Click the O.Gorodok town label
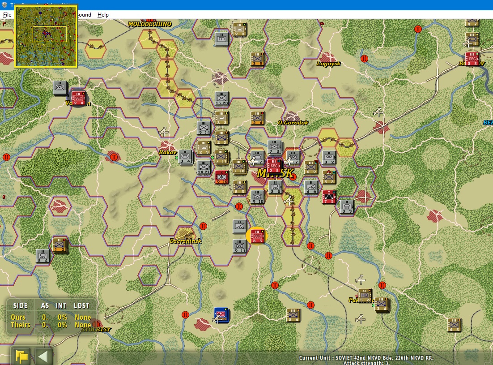 point(293,123)
